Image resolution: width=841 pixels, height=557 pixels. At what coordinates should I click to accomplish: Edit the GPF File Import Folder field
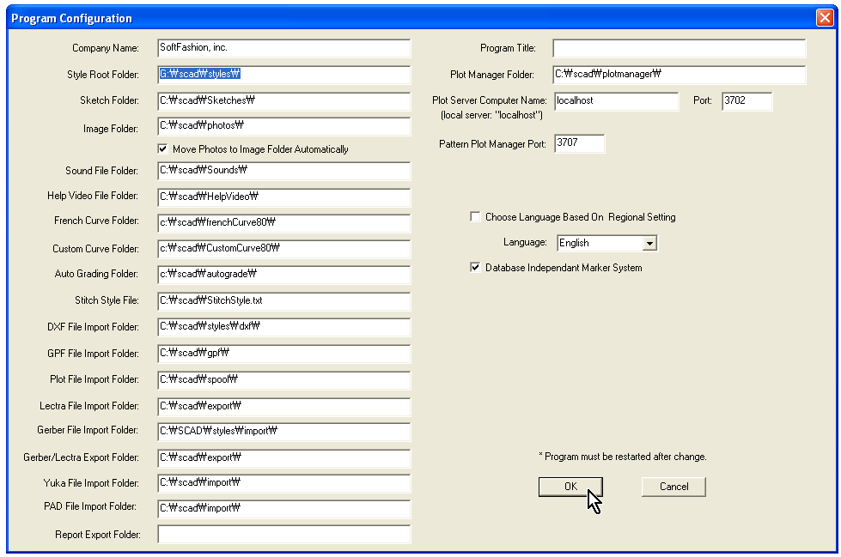tap(284, 354)
